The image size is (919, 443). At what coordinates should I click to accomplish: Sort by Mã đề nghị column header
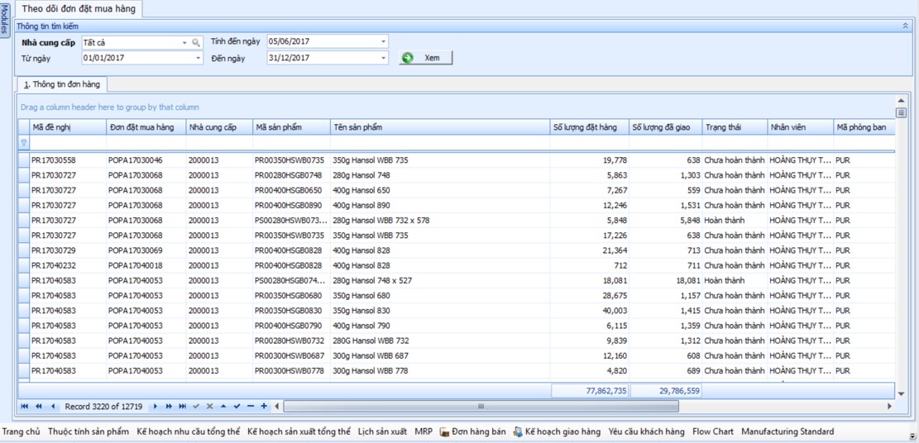67,127
